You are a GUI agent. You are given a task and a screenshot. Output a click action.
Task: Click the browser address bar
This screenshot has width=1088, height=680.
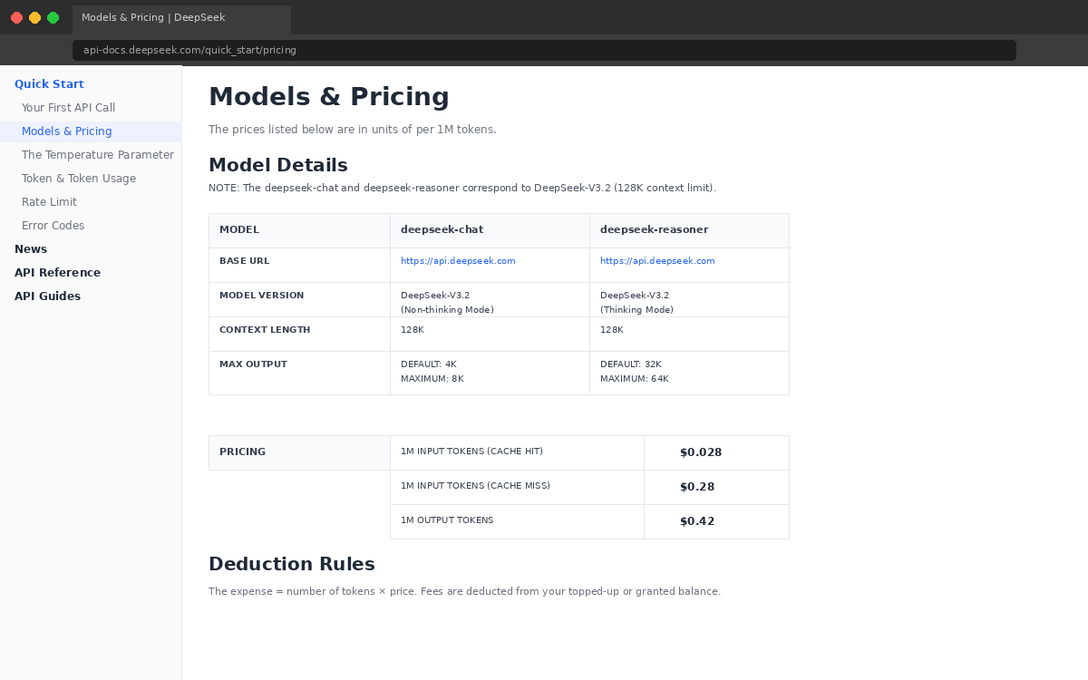point(544,50)
